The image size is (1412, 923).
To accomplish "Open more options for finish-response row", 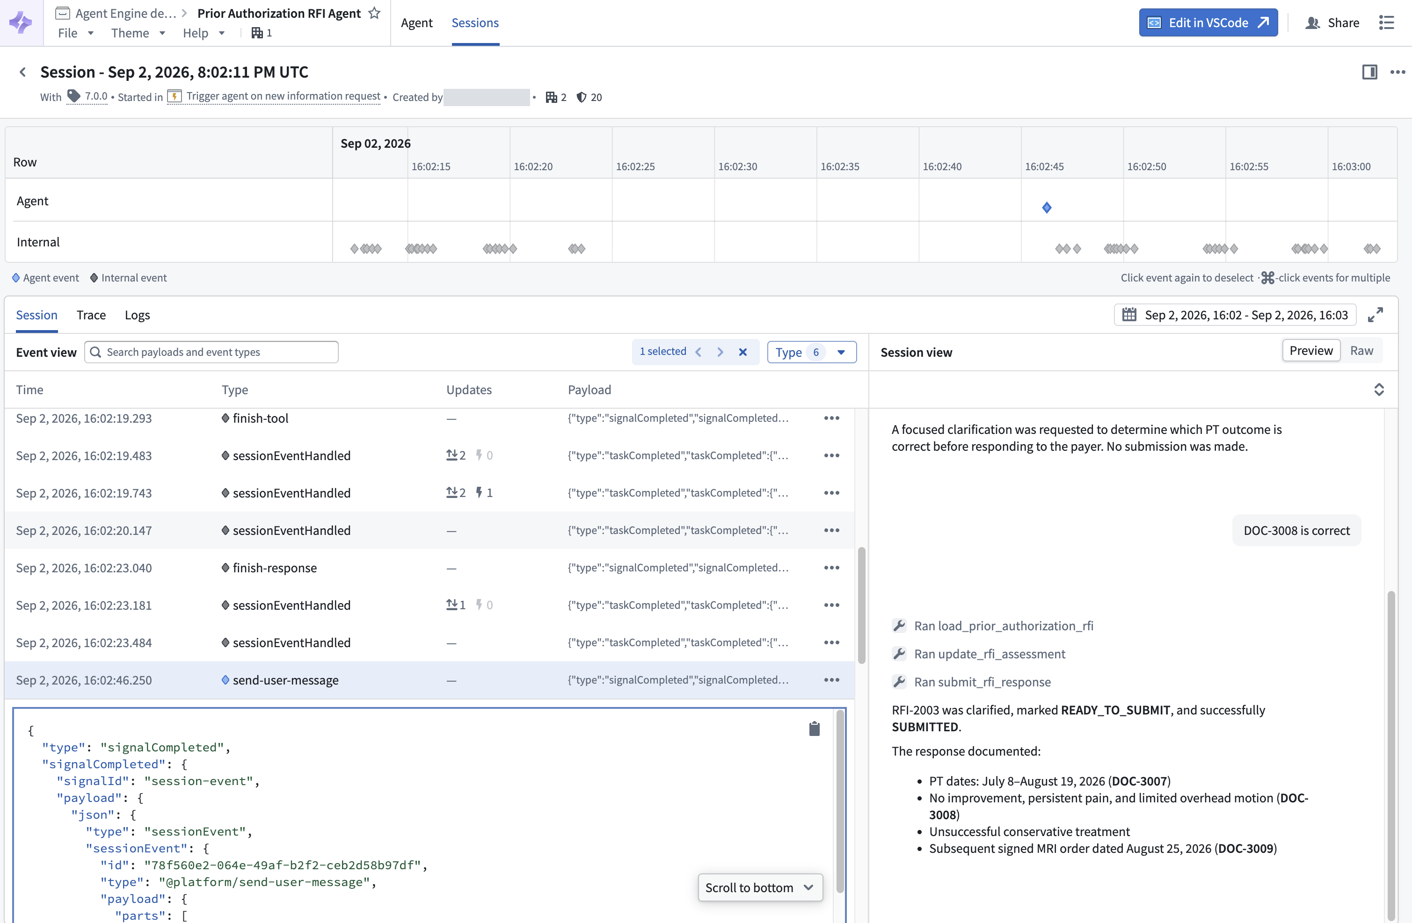I will (832, 568).
